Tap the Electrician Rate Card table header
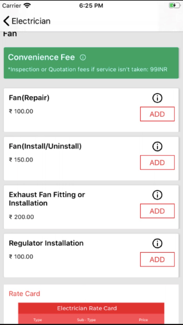This screenshot has width=183, height=325. [91, 308]
